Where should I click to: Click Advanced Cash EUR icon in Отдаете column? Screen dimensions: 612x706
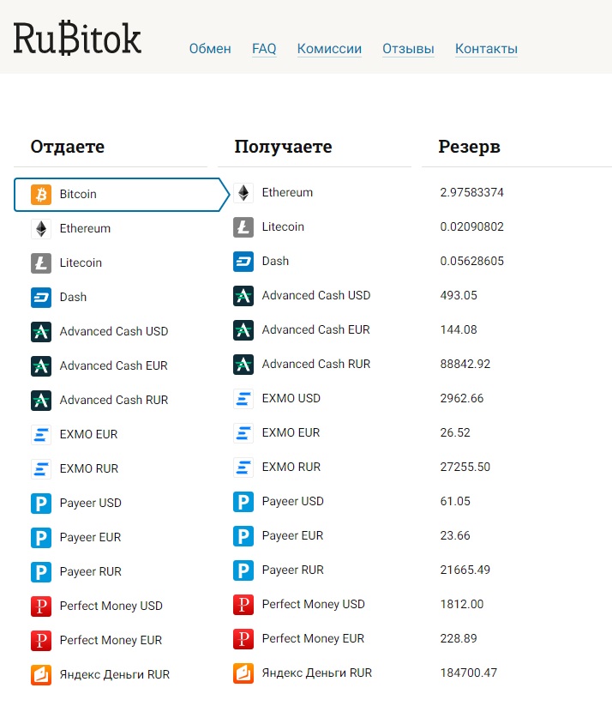click(x=41, y=365)
